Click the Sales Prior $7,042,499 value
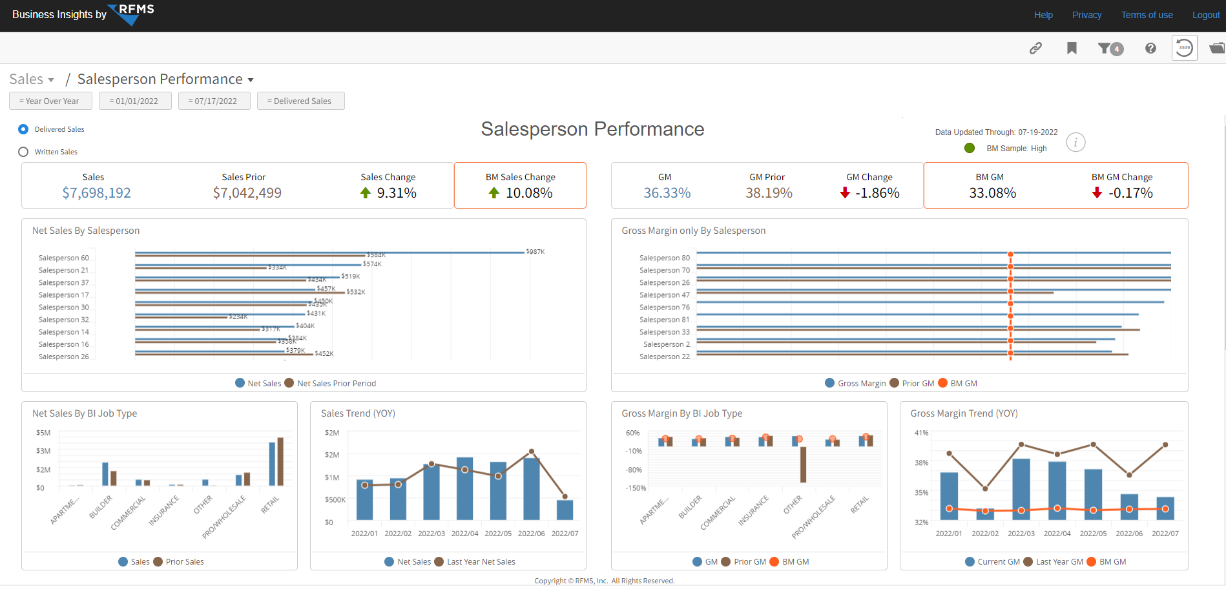The height and width of the screenshot is (593, 1226). 247,192
